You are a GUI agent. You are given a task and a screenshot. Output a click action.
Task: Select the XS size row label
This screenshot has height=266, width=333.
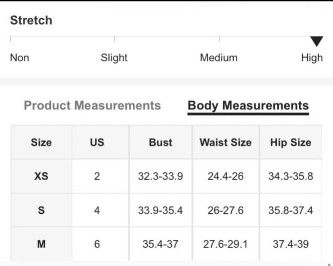tap(42, 176)
